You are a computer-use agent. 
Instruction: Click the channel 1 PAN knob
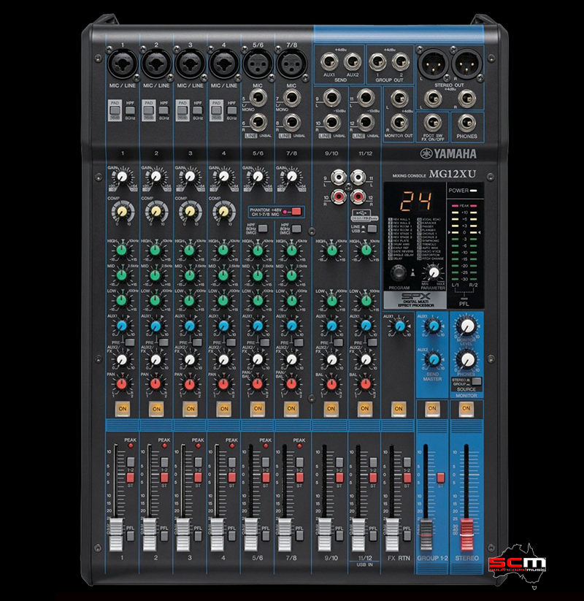point(122,384)
